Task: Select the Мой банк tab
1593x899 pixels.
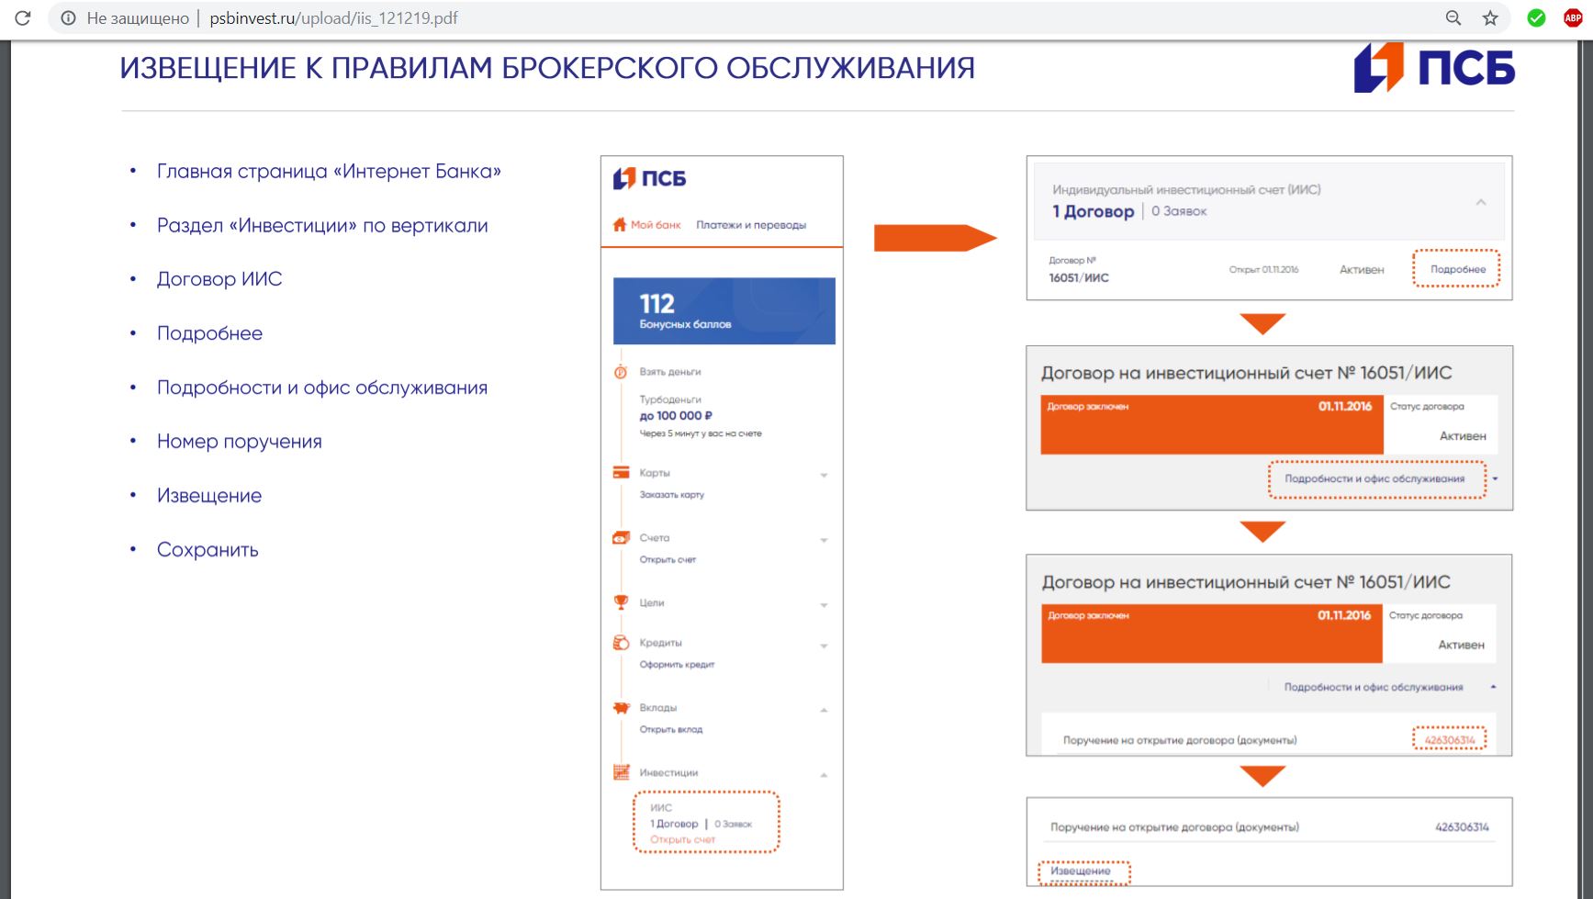Action: 656,225
